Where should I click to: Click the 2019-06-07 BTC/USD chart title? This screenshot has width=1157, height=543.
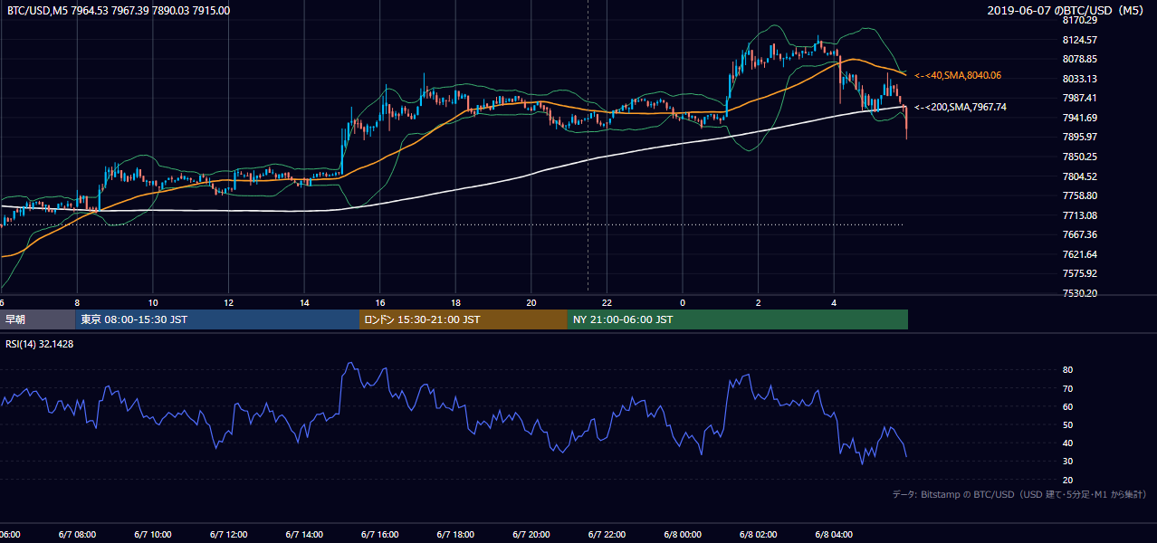pos(1066,11)
